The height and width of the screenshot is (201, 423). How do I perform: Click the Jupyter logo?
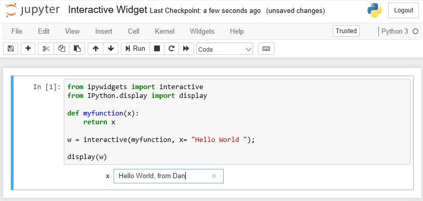click(x=32, y=10)
